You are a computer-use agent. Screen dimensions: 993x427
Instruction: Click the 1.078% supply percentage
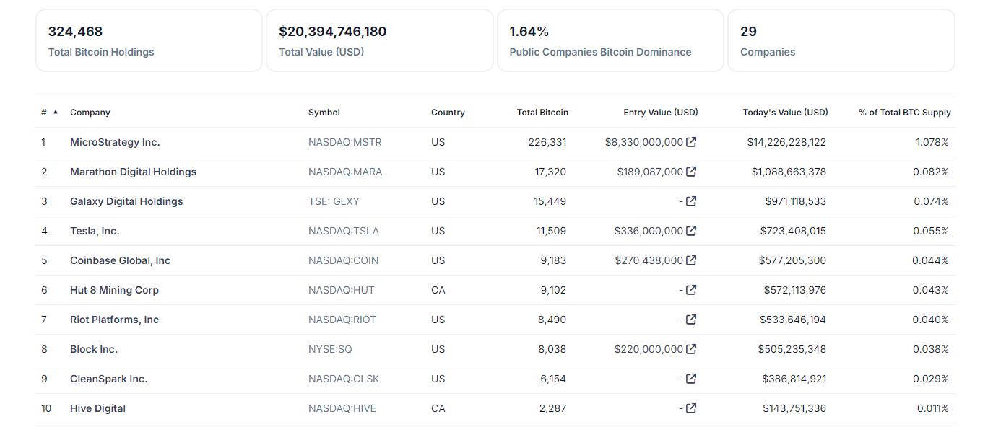tap(932, 142)
